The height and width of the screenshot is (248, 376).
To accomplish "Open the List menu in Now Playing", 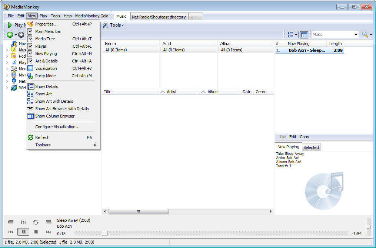I will (283, 137).
